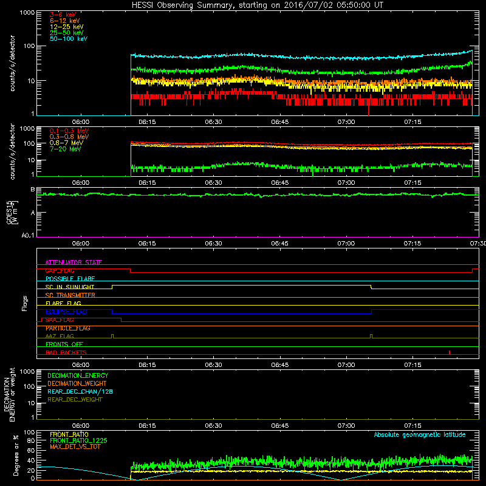Image resolution: width=486 pixels, height=486 pixels.
Task: Click the 0.3-0.8 MeV legend label
Action: tap(69, 137)
